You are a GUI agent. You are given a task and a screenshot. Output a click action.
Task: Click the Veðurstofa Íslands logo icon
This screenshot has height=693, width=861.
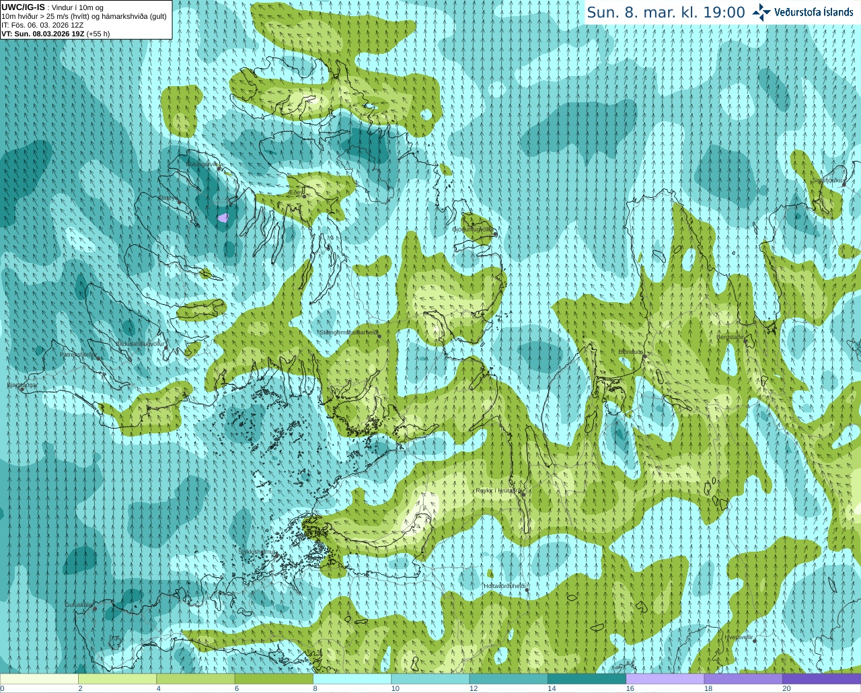coord(761,12)
